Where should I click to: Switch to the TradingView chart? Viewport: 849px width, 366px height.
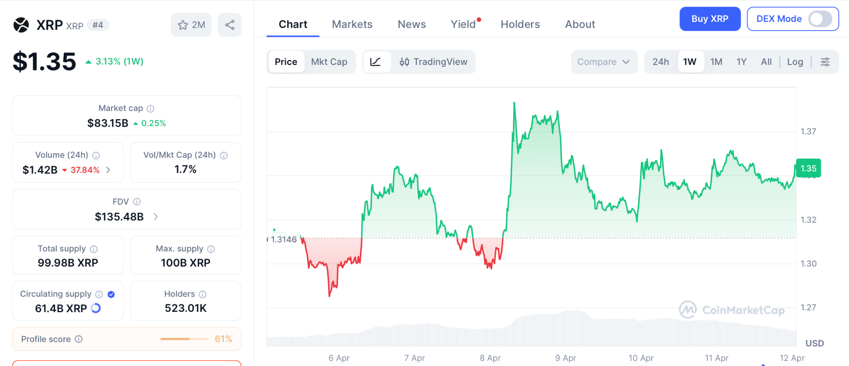[433, 62]
